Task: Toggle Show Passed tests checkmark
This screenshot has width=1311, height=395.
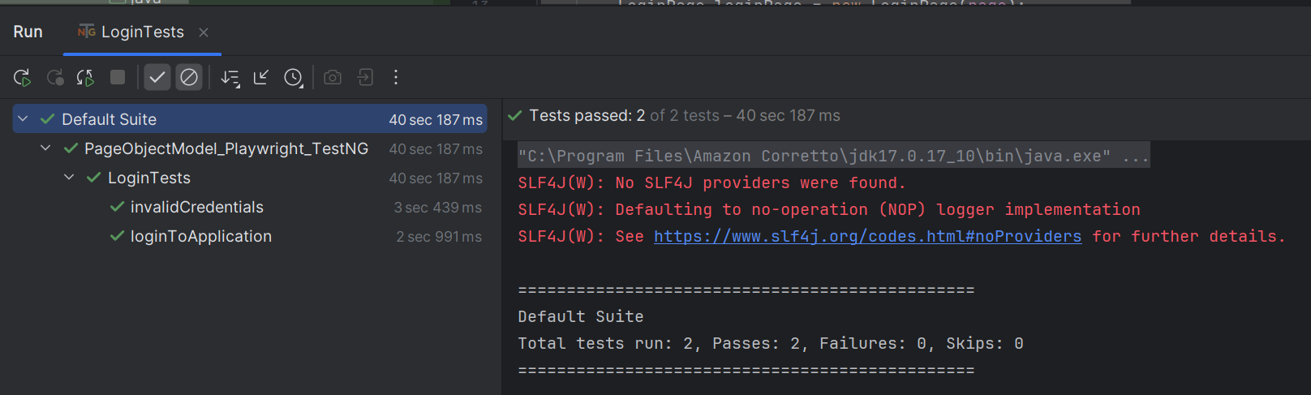Action: click(x=157, y=77)
